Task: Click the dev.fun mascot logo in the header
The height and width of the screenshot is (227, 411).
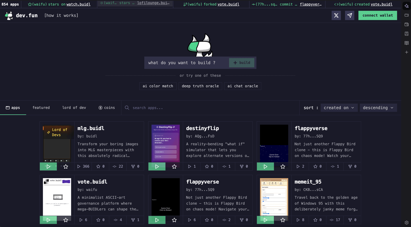Action: coord(9,16)
